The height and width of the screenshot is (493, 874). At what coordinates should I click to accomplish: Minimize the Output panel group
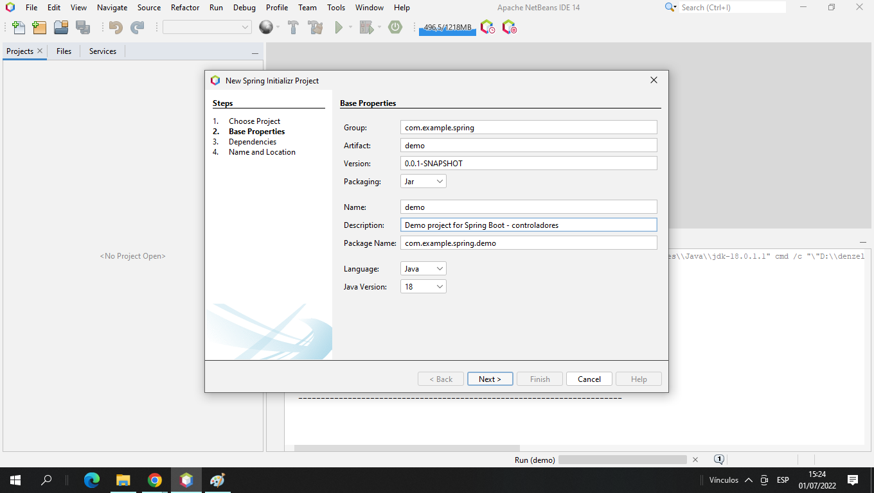[x=863, y=241]
